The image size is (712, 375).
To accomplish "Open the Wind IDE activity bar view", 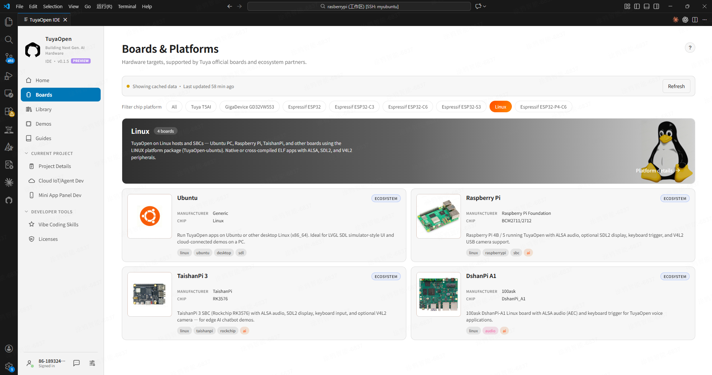I will coord(9,129).
